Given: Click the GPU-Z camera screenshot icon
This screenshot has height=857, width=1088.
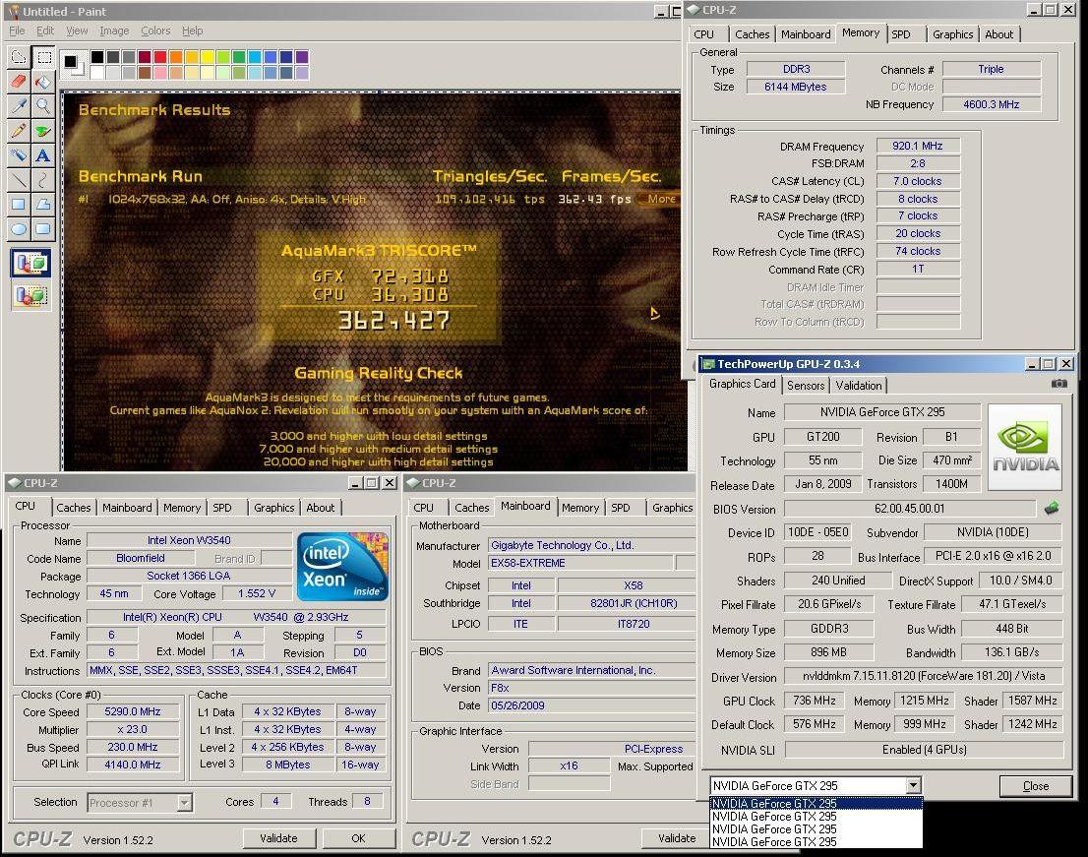Looking at the screenshot, I should click(x=1058, y=384).
